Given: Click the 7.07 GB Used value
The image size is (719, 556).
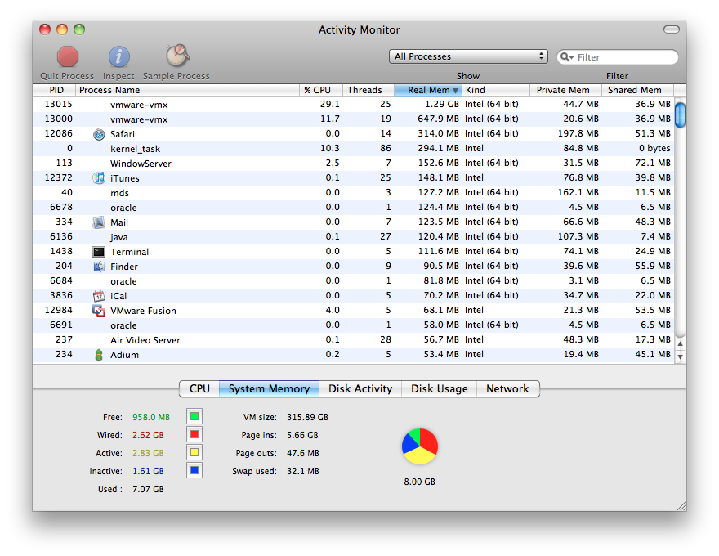Looking at the screenshot, I should point(148,489).
